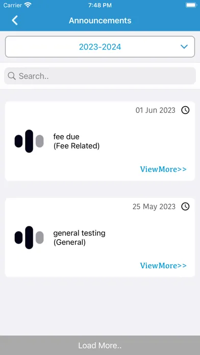Open ViewMore>> for fee due

click(163, 169)
